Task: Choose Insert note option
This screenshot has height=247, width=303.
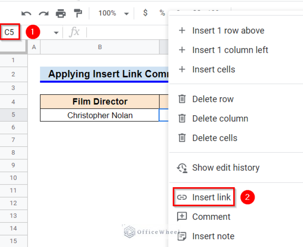Action: [x=213, y=236]
